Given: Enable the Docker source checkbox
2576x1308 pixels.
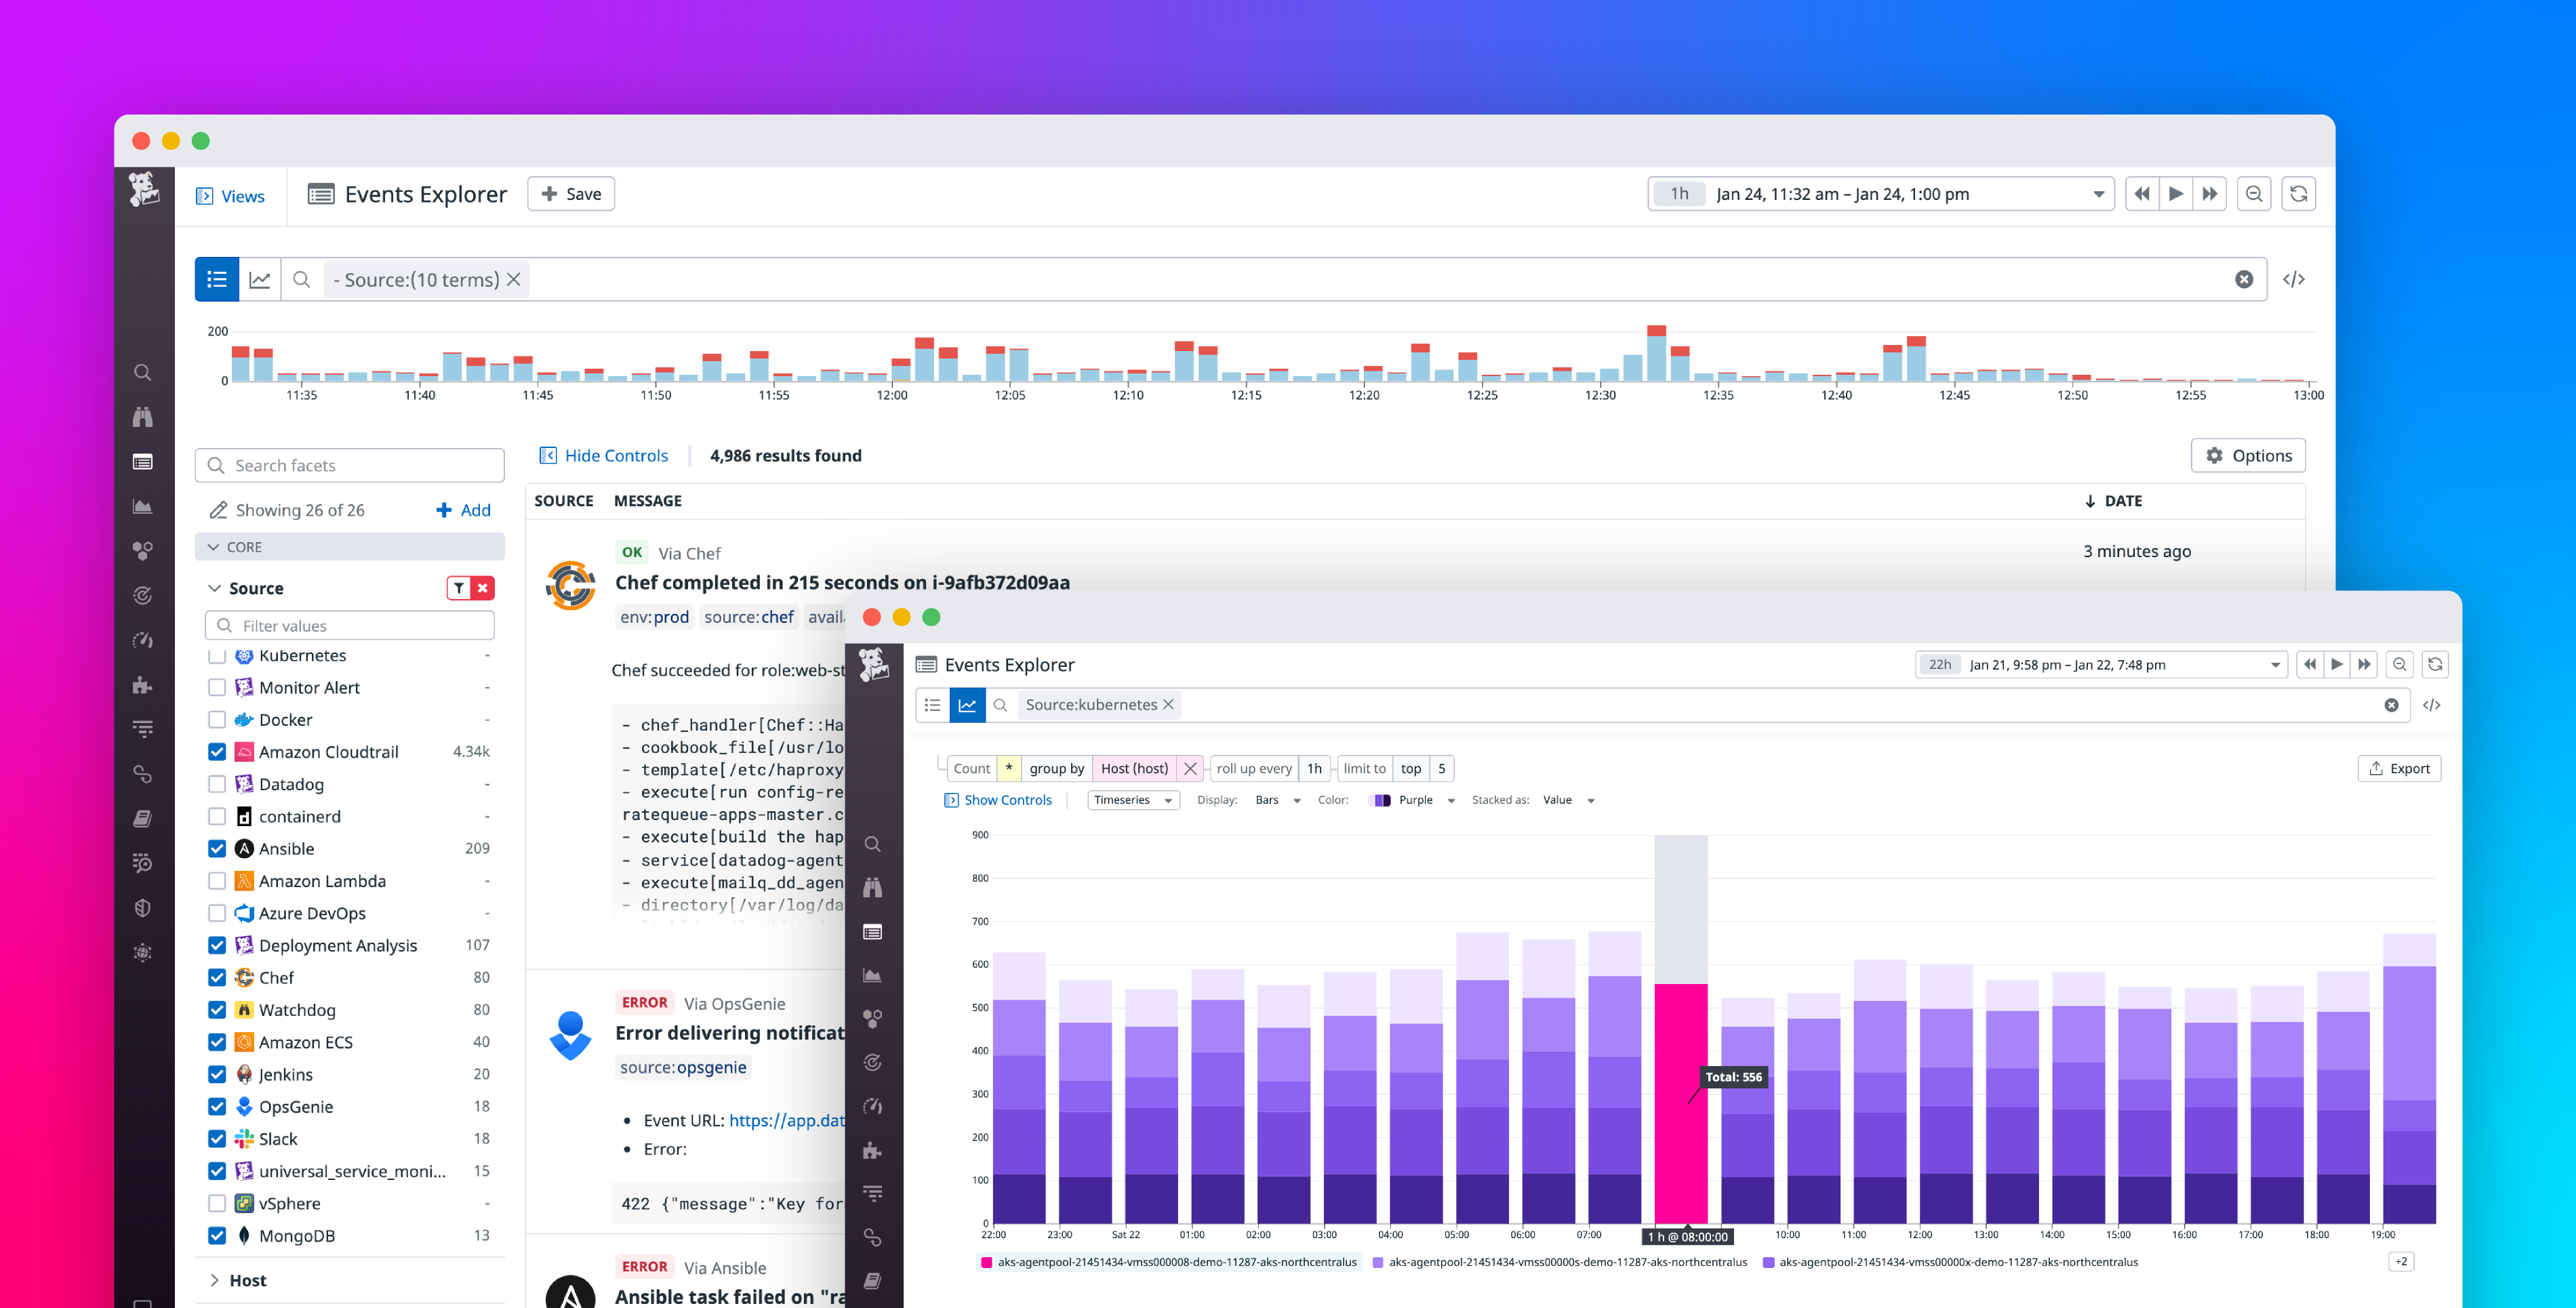Looking at the screenshot, I should click(x=217, y=719).
